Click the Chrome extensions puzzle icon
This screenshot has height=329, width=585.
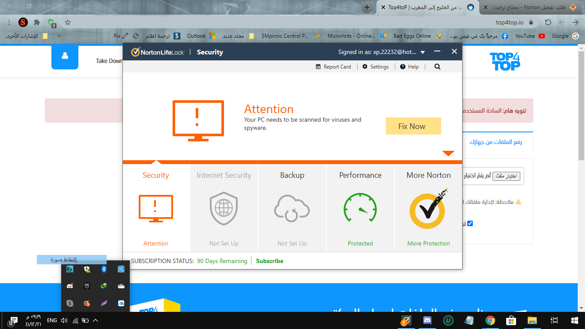coord(37,22)
